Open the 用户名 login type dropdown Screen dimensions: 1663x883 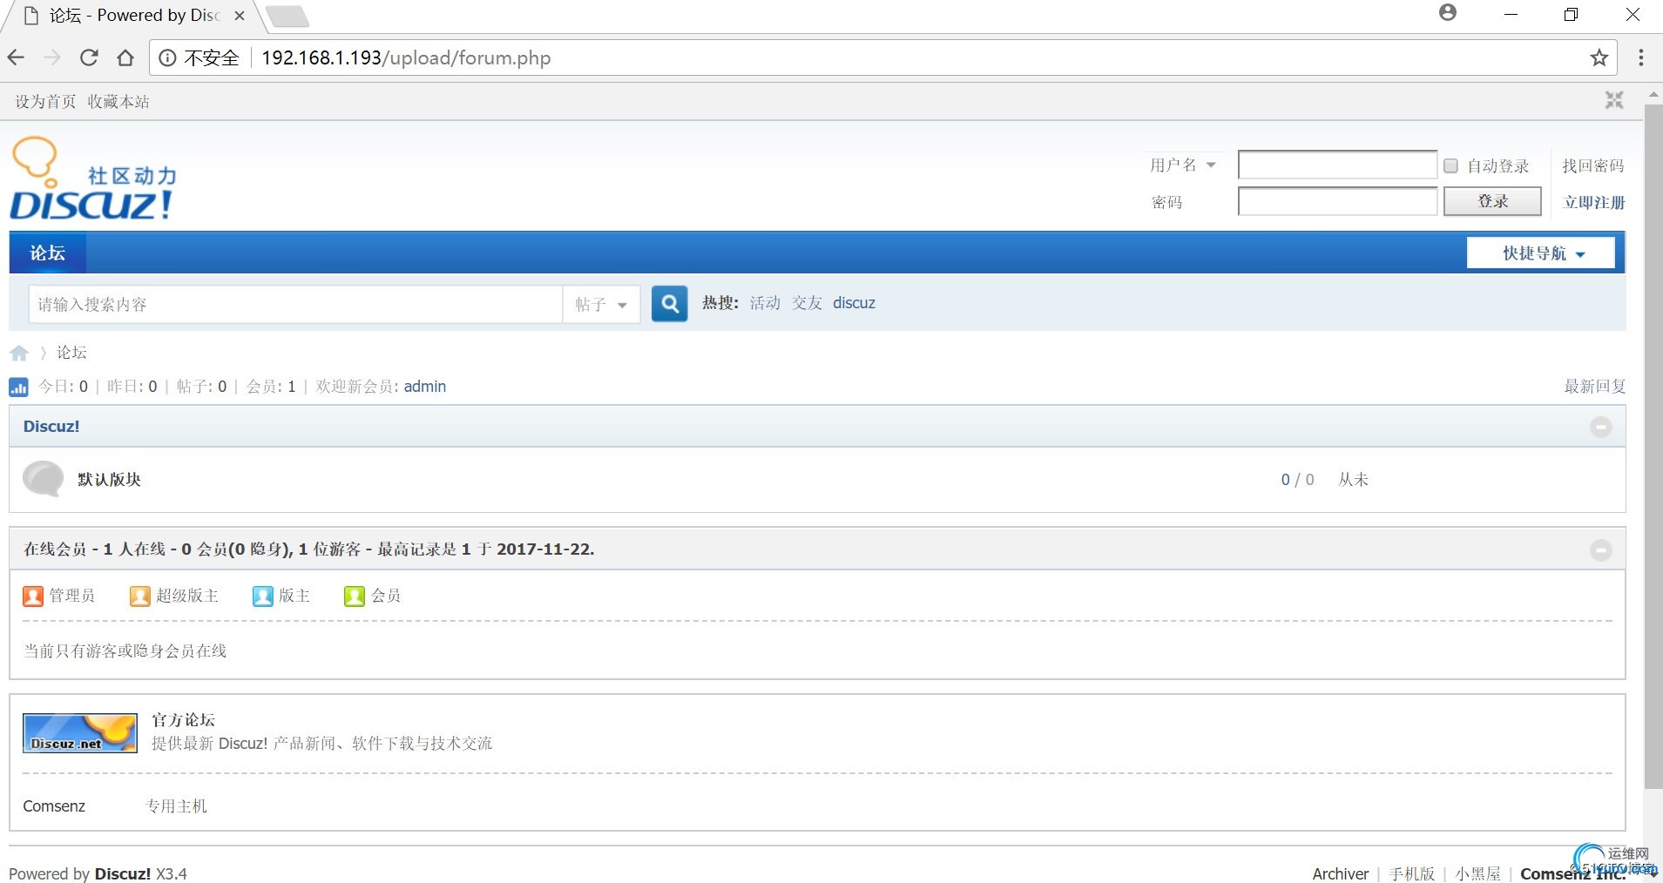click(x=1182, y=165)
